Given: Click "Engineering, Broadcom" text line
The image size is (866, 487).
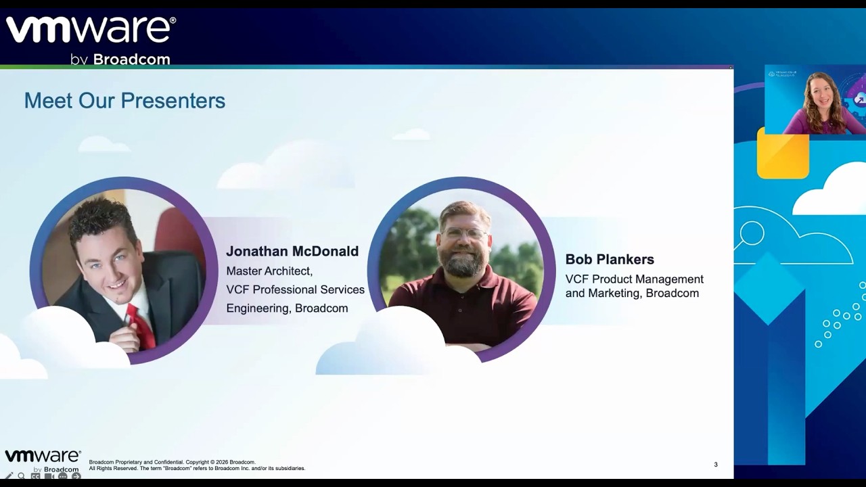Looking at the screenshot, I should (x=287, y=308).
